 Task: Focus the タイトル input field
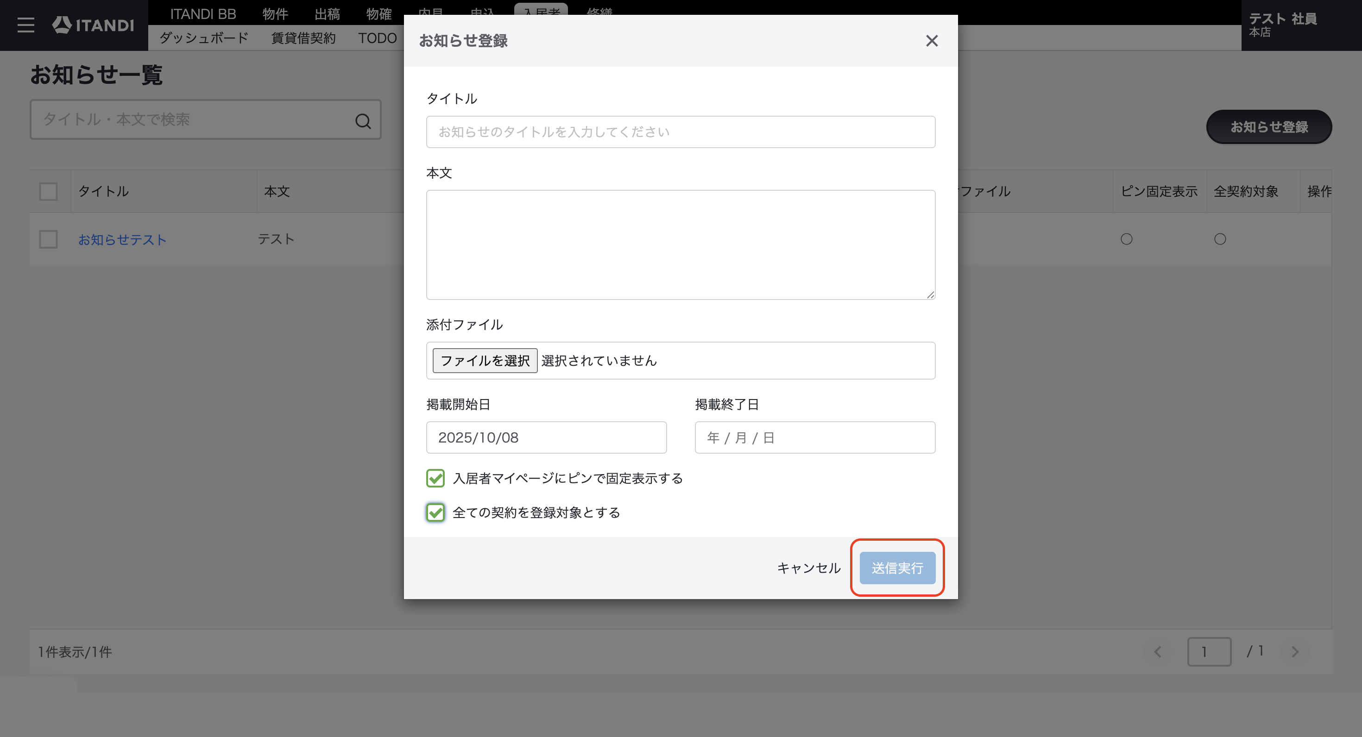(681, 131)
